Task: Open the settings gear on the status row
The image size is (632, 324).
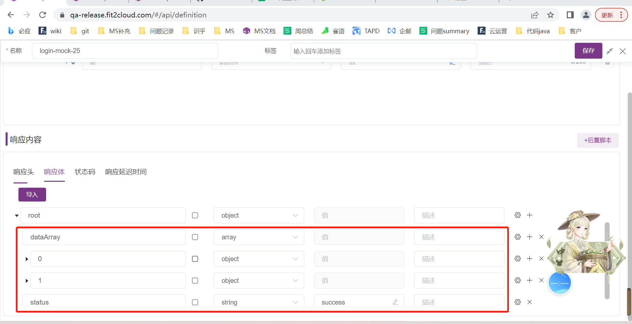Action: coord(517,302)
